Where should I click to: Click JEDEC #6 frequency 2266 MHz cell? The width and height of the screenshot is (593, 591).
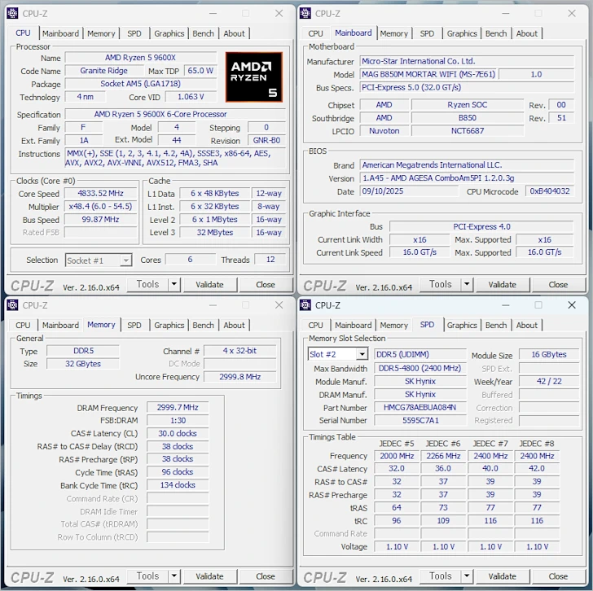click(x=443, y=456)
